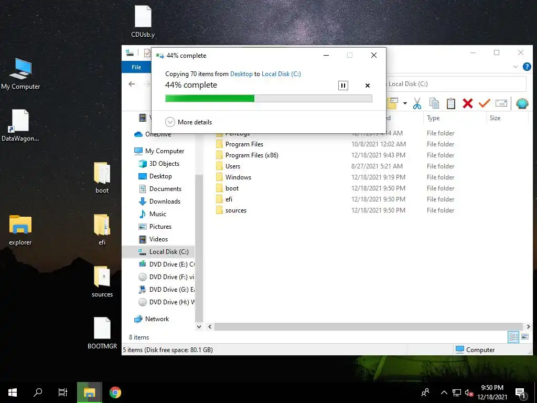
Task: Click the Rename toolbar icon
Action: click(501, 103)
